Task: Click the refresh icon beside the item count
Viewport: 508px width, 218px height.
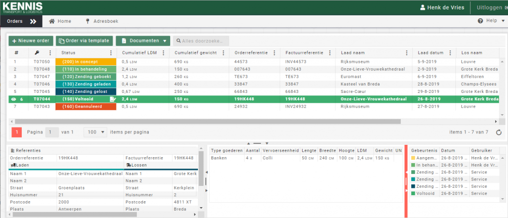Action: [x=499, y=132]
